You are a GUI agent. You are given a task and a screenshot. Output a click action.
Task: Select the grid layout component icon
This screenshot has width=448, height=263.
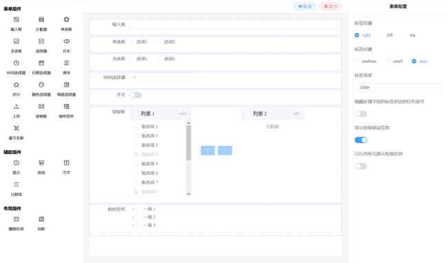click(17, 219)
